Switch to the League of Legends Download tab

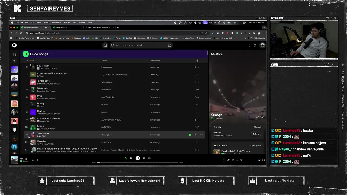pyautogui.click(x=99, y=27)
